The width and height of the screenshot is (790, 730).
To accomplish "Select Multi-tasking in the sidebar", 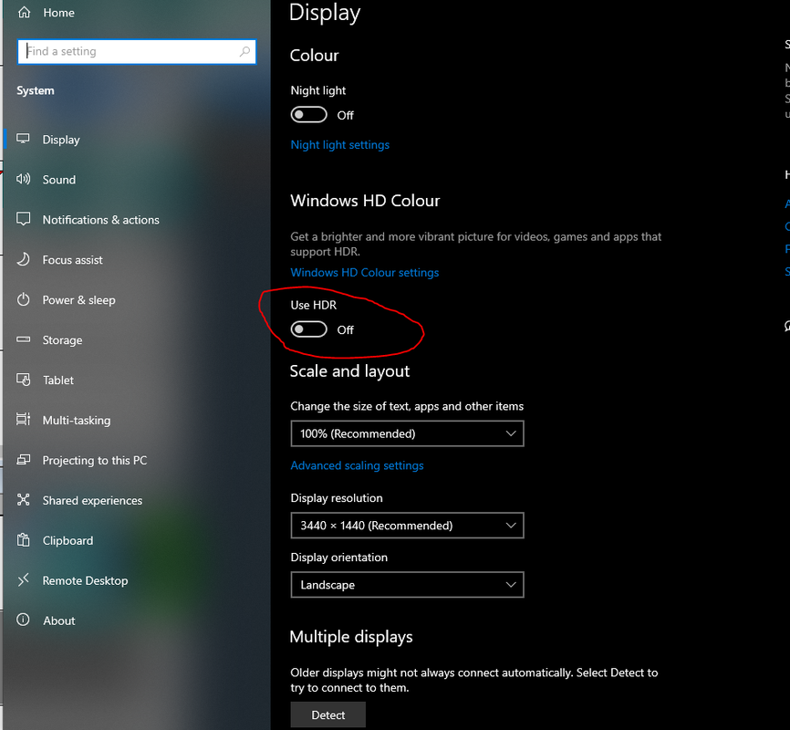I will pos(77,421).
